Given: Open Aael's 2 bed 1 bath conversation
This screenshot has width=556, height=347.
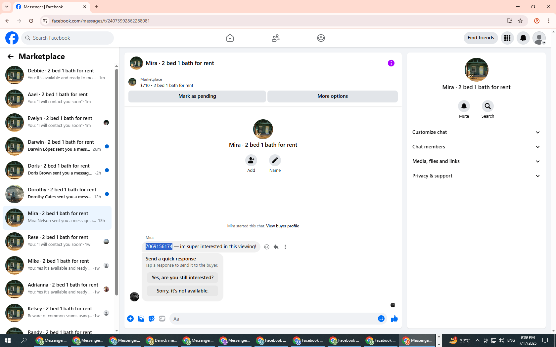Looking at the screenshot, I should click(x=57, y=98).
